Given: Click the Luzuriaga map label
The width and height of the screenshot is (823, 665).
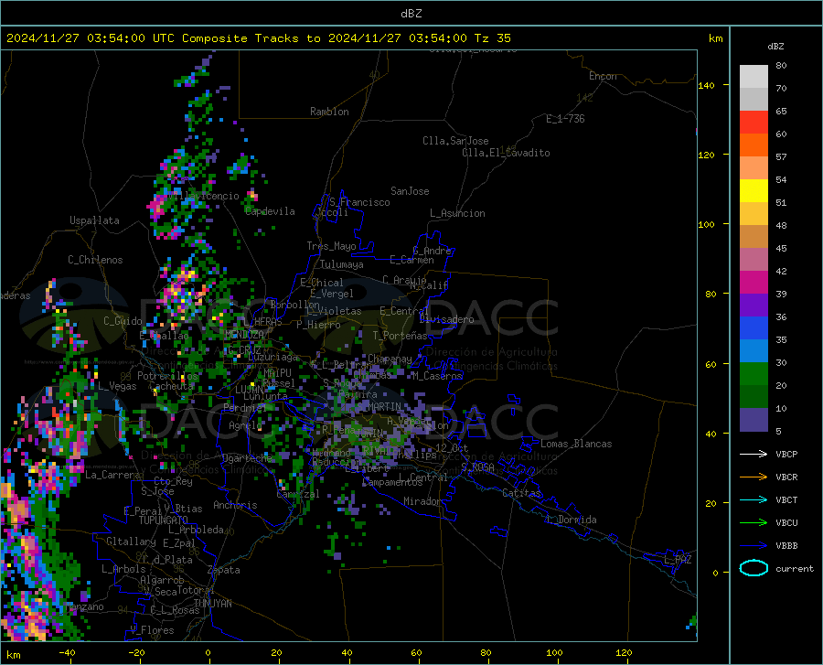Looking at the screenshot, I should (x=273, y=358).
